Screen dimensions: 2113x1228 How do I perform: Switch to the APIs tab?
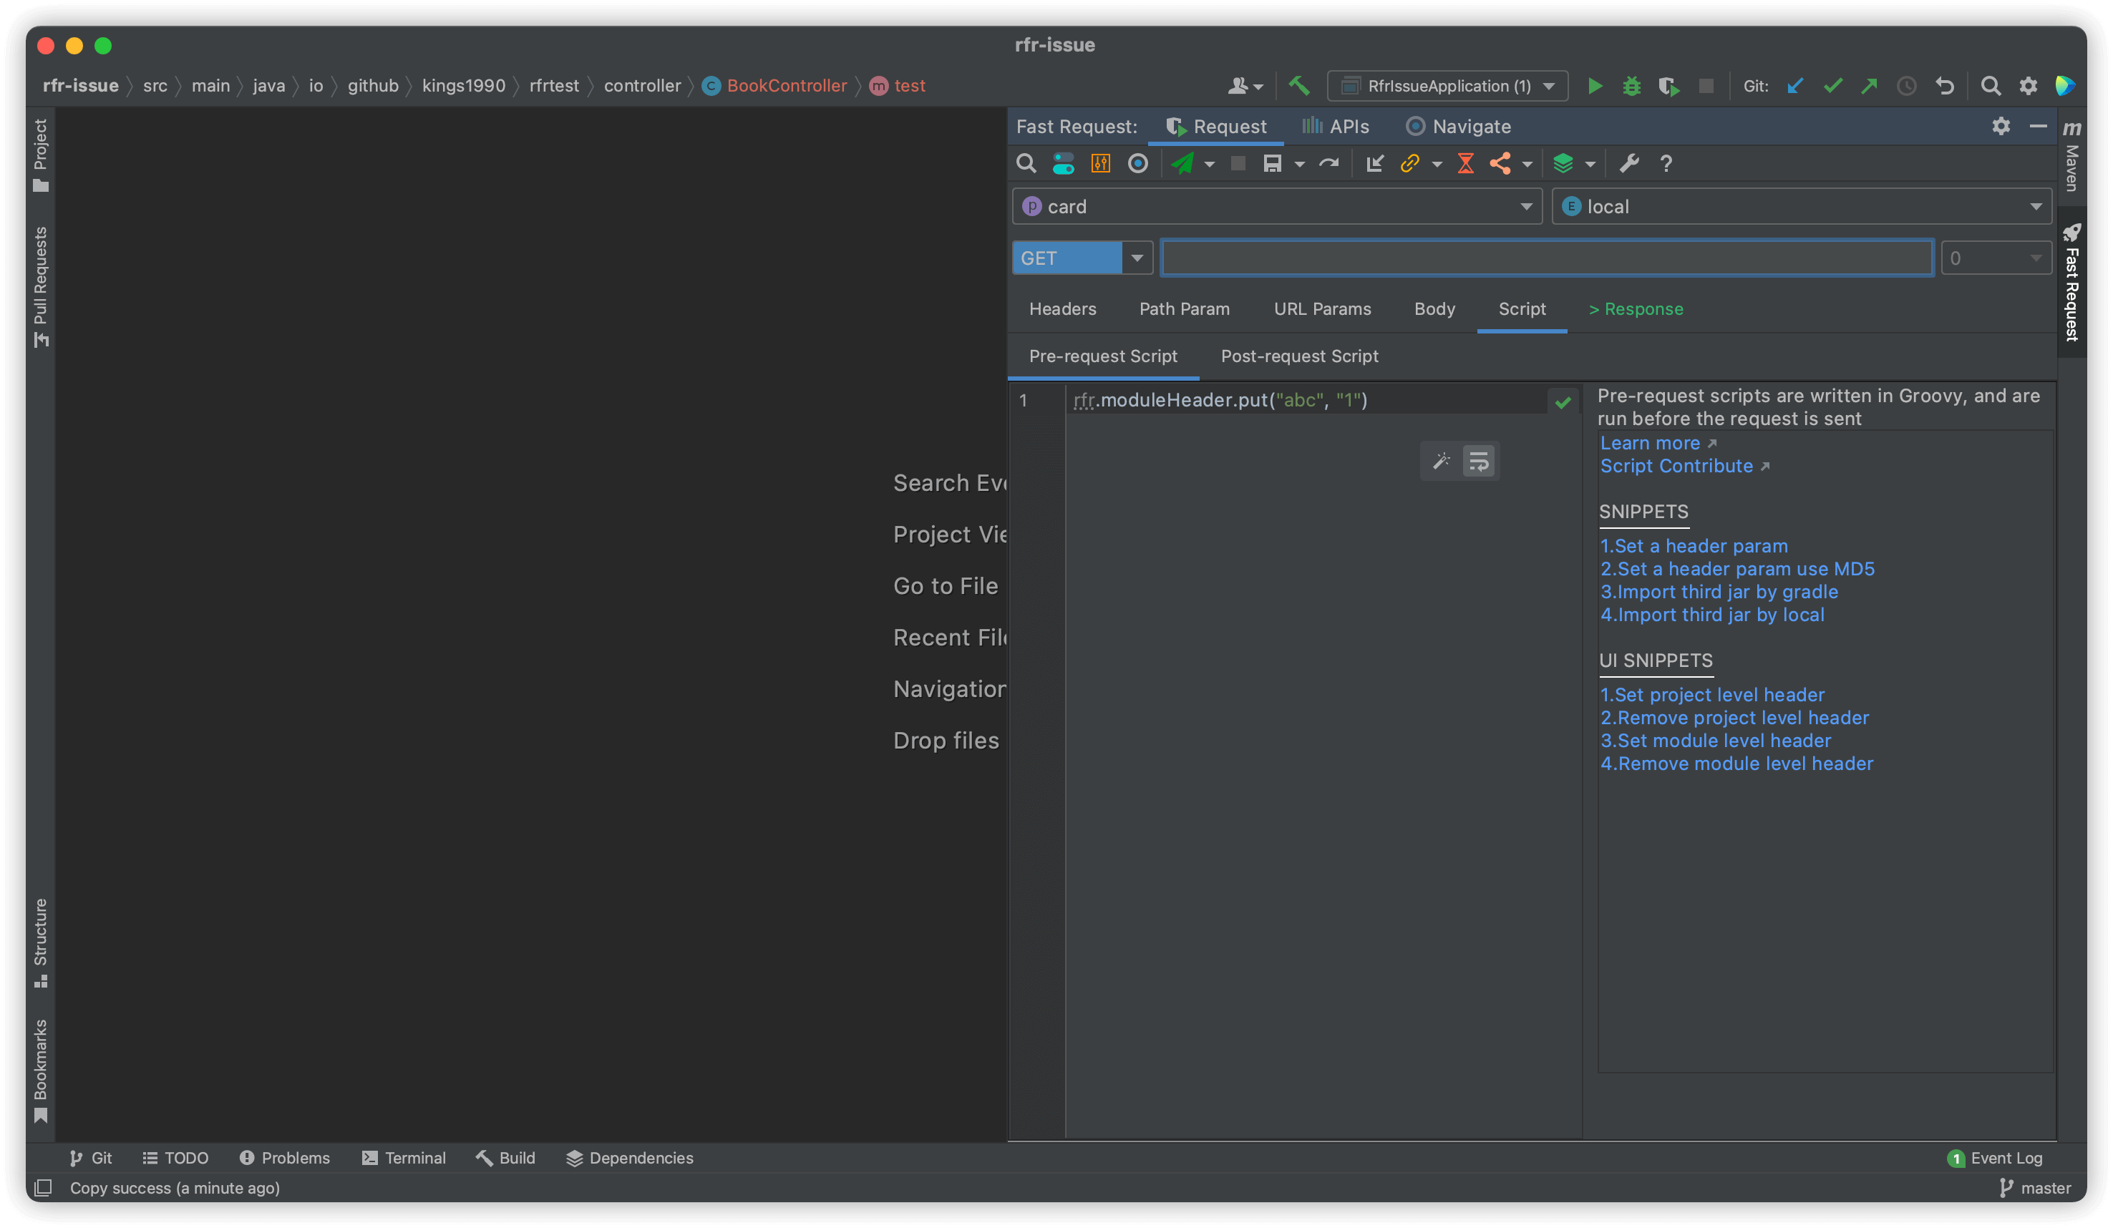click(x=1336, y=126)
